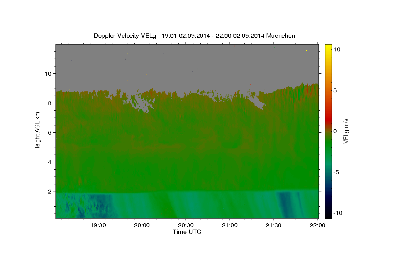This screenshot has width=394, height=262.
Task: Click the colorbar value label -5
Action: [x=337, y=172]
